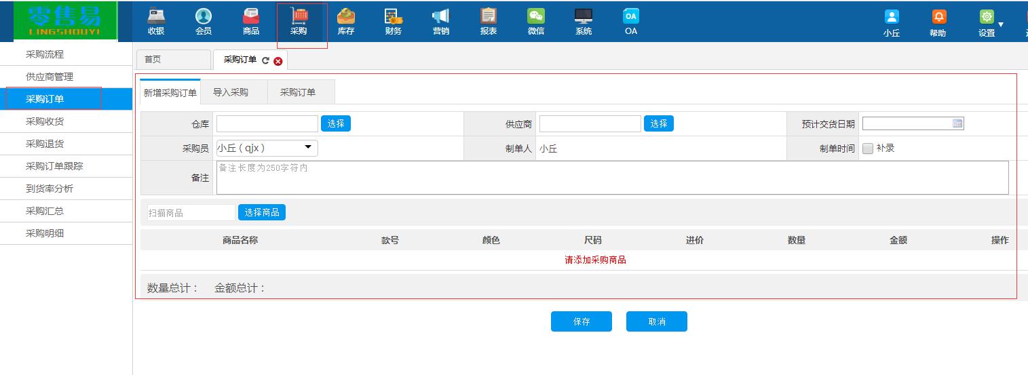The width and height of the screenshot is (1028, 375).
Task: Open the 设置 settings gear menu
Action: [x=987, y=17]
